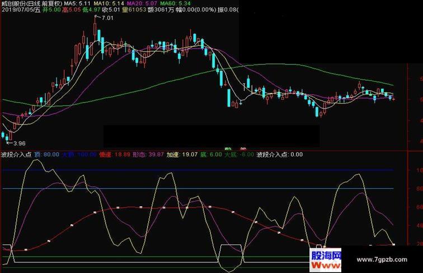
Task: Click the amplitude value 振0.08
Action: tap(228, 10)
